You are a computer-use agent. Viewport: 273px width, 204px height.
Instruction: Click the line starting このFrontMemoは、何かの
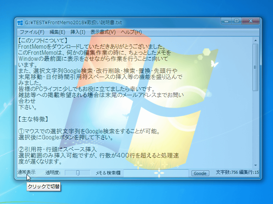coord(94,53)
